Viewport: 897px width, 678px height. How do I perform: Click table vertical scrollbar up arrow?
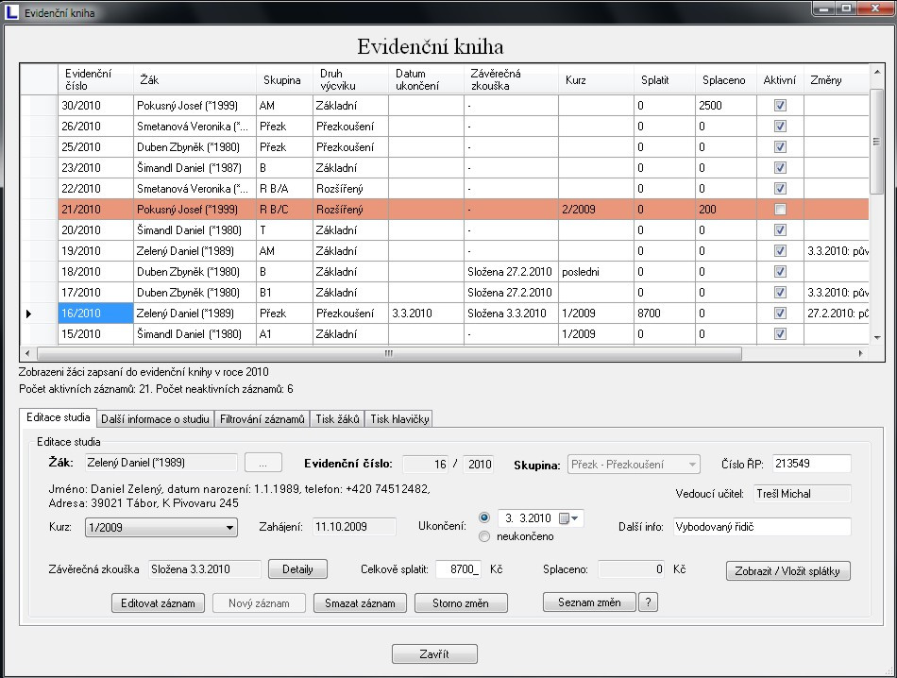877,72
